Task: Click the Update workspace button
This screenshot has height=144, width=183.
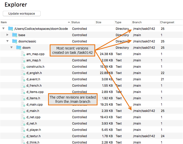Action: pos(22,14)
